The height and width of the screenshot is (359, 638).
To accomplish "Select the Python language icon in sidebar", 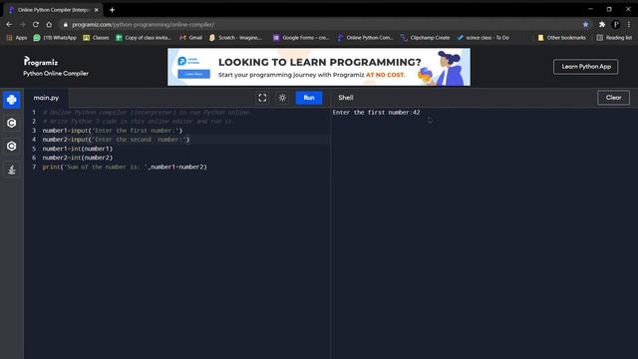I will click(11, 100).
